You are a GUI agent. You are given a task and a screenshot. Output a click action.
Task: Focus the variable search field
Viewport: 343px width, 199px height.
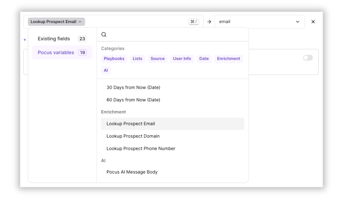tap(173, 34)
